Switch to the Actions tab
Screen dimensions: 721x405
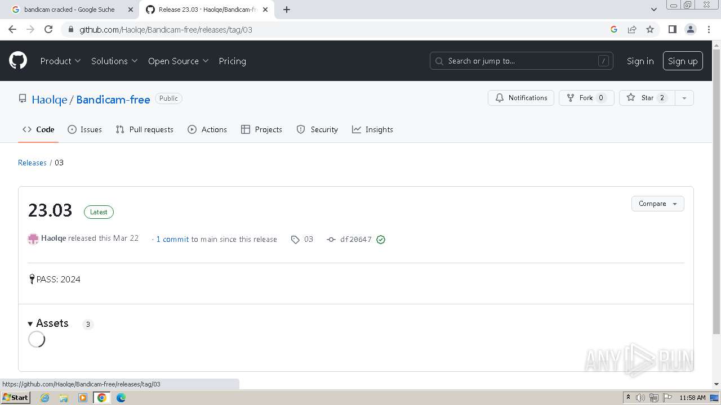point(207,129)
